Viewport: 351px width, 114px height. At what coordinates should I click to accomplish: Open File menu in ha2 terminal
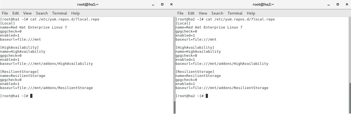180,13
